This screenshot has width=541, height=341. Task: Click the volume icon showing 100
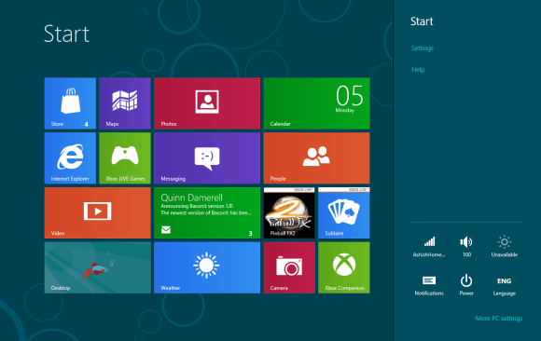point(466,247)
